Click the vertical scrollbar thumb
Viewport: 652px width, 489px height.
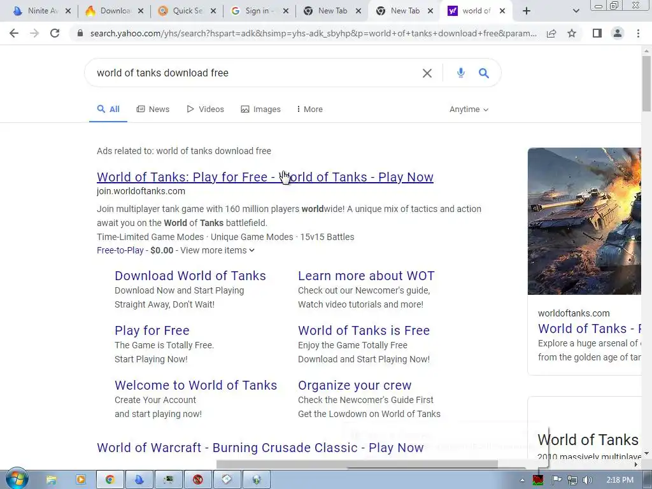click(x=646, y=83)
